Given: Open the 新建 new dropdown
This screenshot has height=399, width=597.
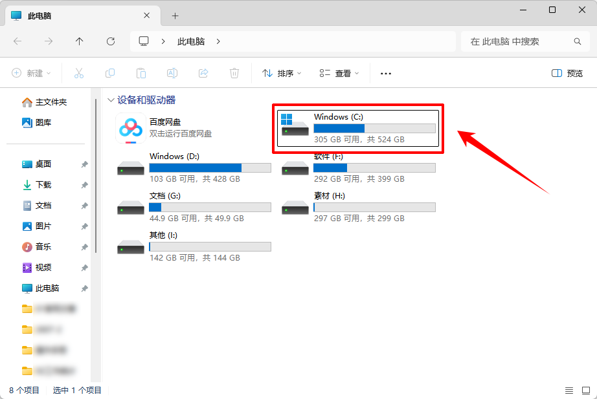Looking at the screenshot, I should point(31,73).
